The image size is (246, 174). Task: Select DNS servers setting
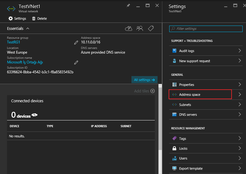point(206,115)
